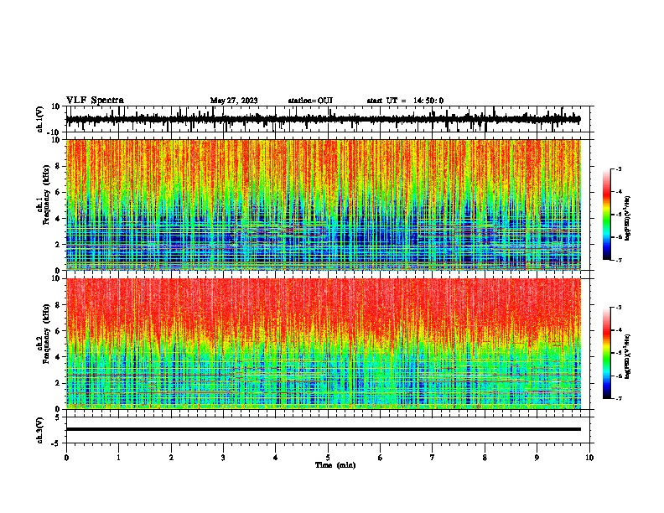Click the "4" kHz tick on ch.1 spectrogram
664x513 pixels.
58,219
